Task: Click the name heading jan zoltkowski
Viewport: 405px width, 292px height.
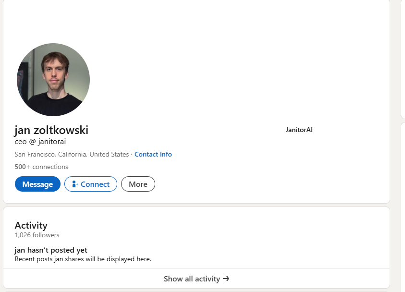Action: [x=51, y=130]
